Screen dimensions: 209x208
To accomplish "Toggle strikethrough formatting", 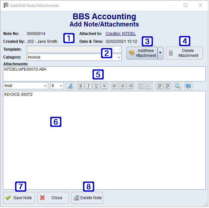I will tap(104, 86).
